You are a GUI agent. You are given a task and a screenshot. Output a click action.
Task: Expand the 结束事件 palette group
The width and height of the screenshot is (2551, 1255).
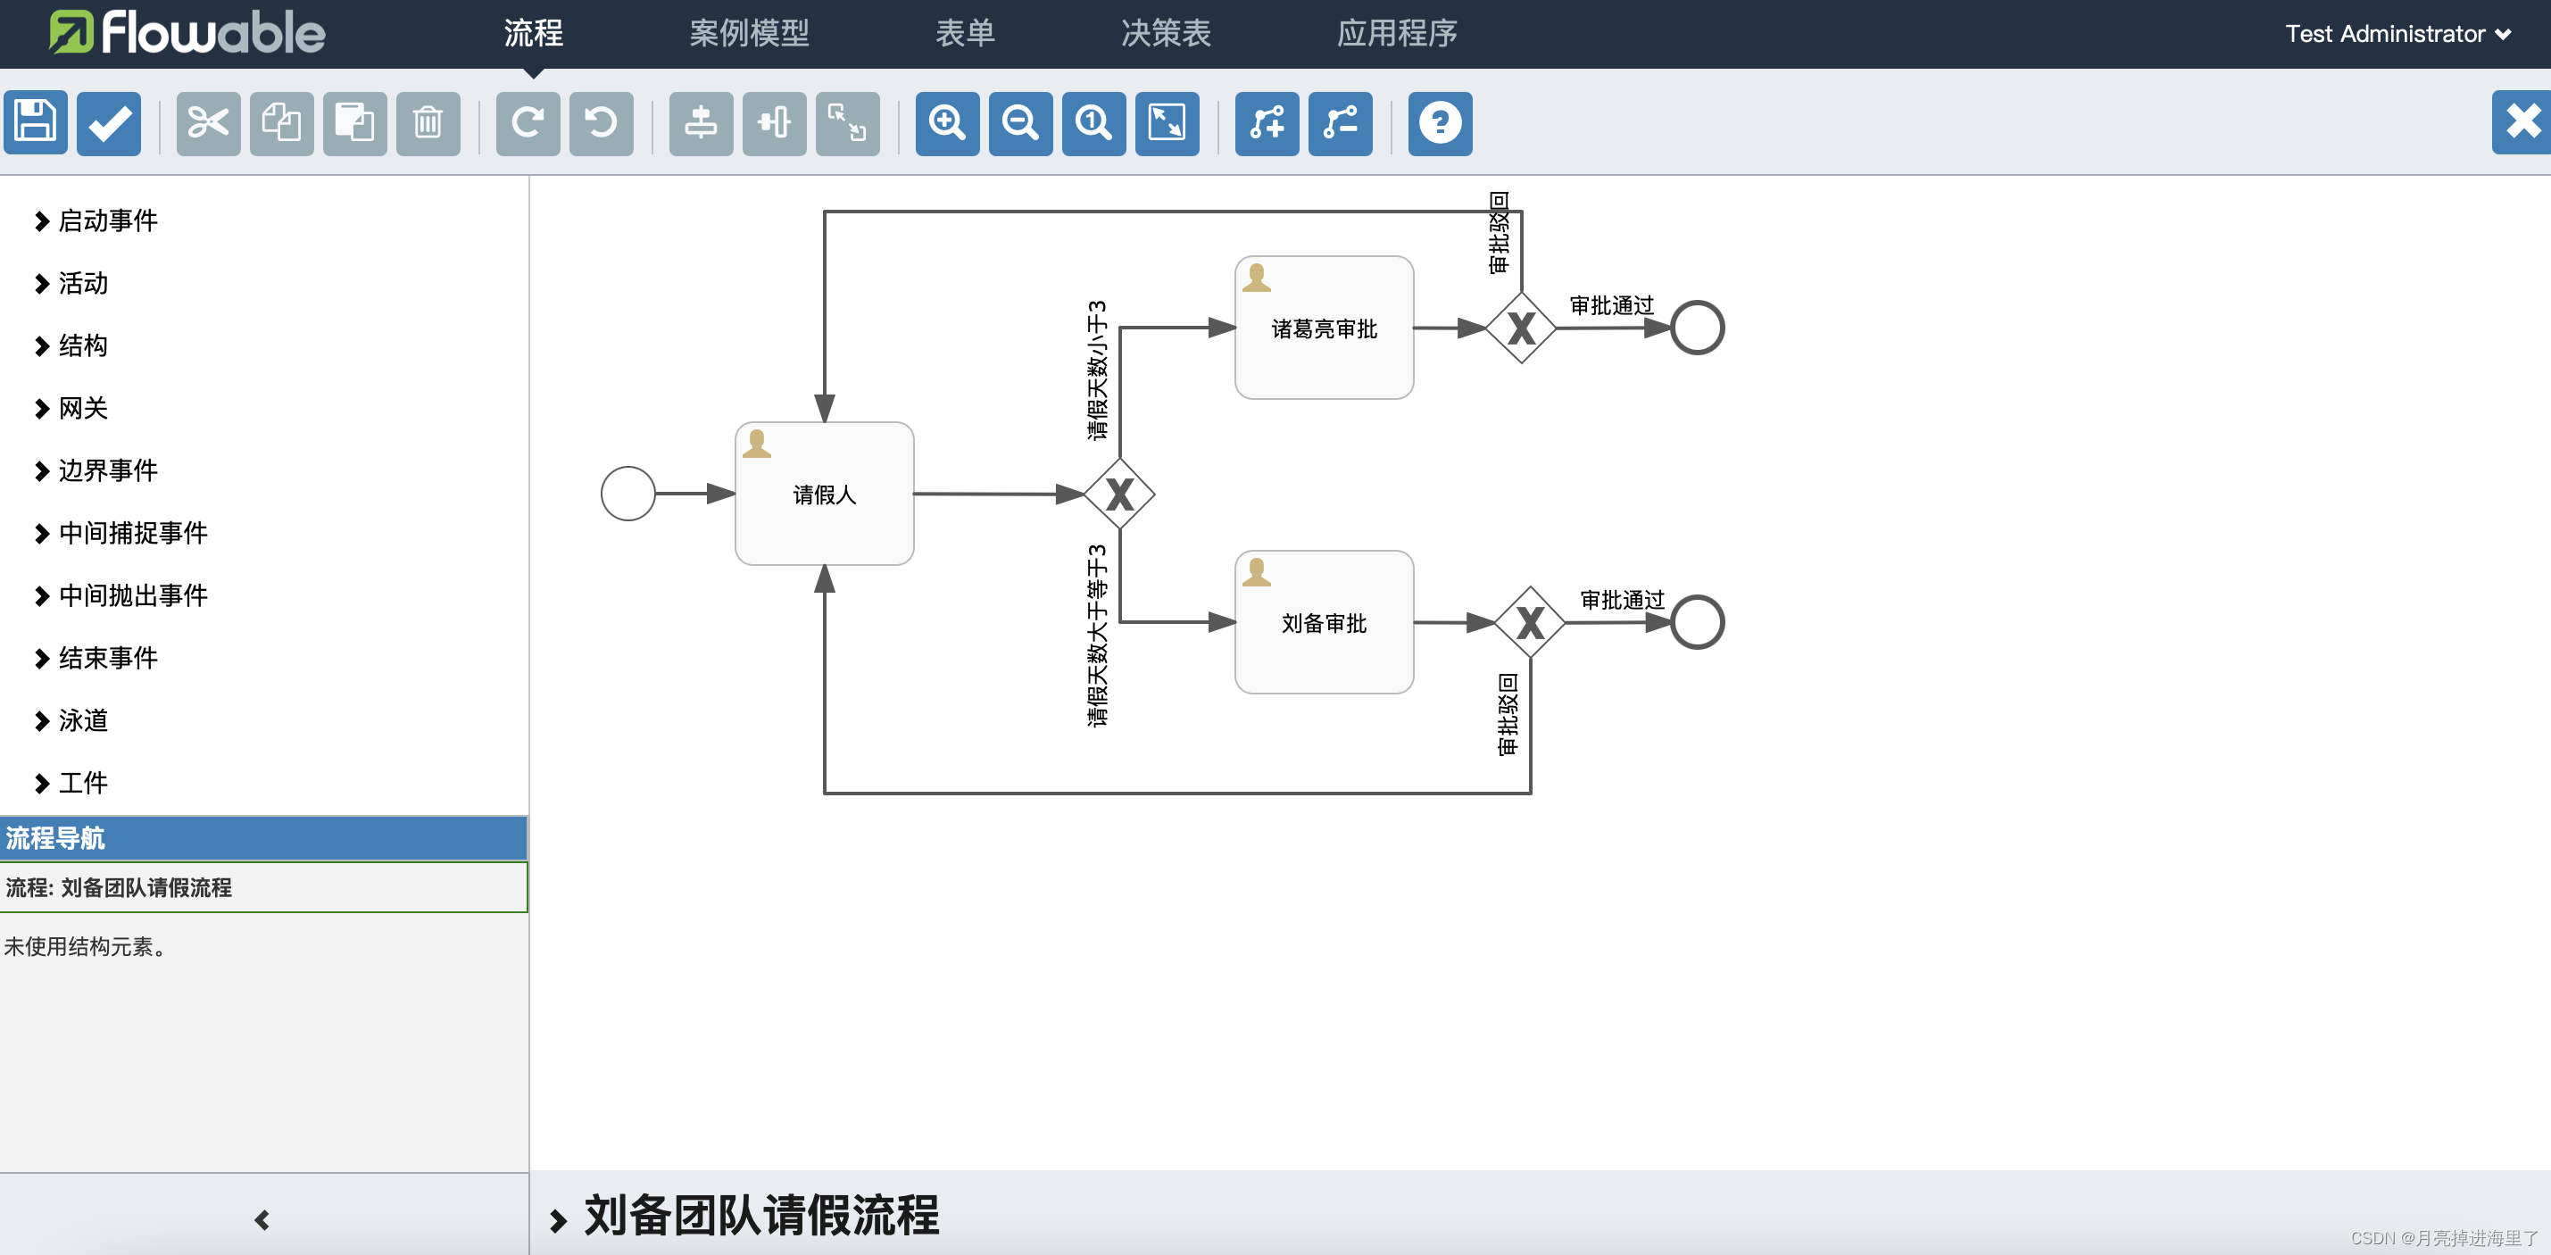(x=96, y=658)
